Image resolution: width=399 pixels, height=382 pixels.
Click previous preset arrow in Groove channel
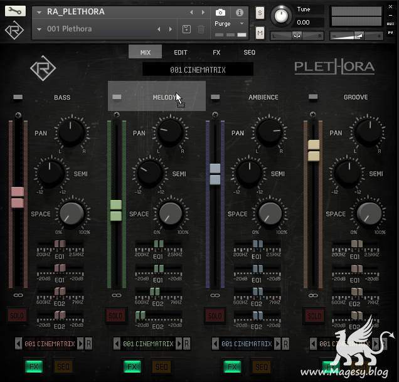coord(313,344)
